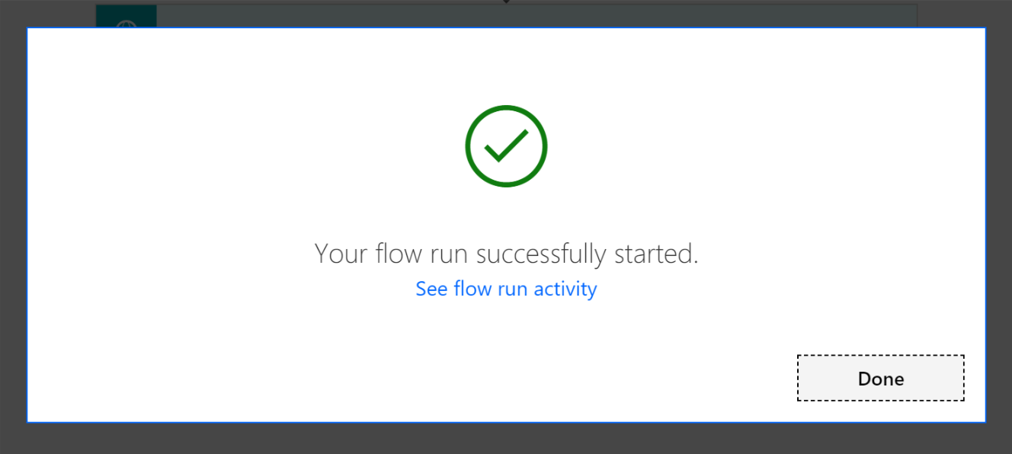Click the connector arrow above the dialog

click(x=506, y=2)
